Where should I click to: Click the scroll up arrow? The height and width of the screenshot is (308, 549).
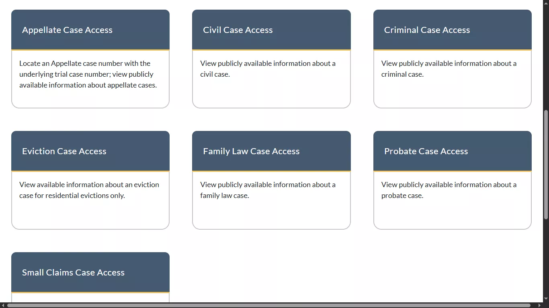546,3
